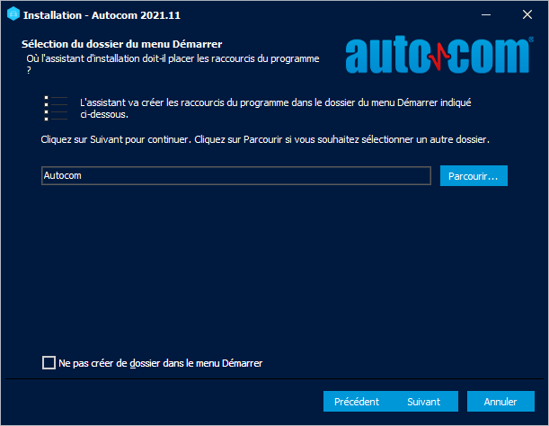This screenshot has height=426, width=549.
Task: Enable 'Ne pas créer de dossier' checkbox
Action: (49, 363)
